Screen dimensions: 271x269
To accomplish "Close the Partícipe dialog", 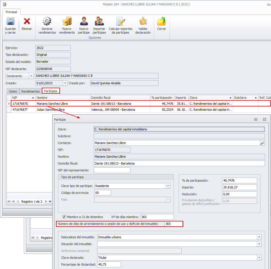I will pyautogui.click(x=264, y=119).
